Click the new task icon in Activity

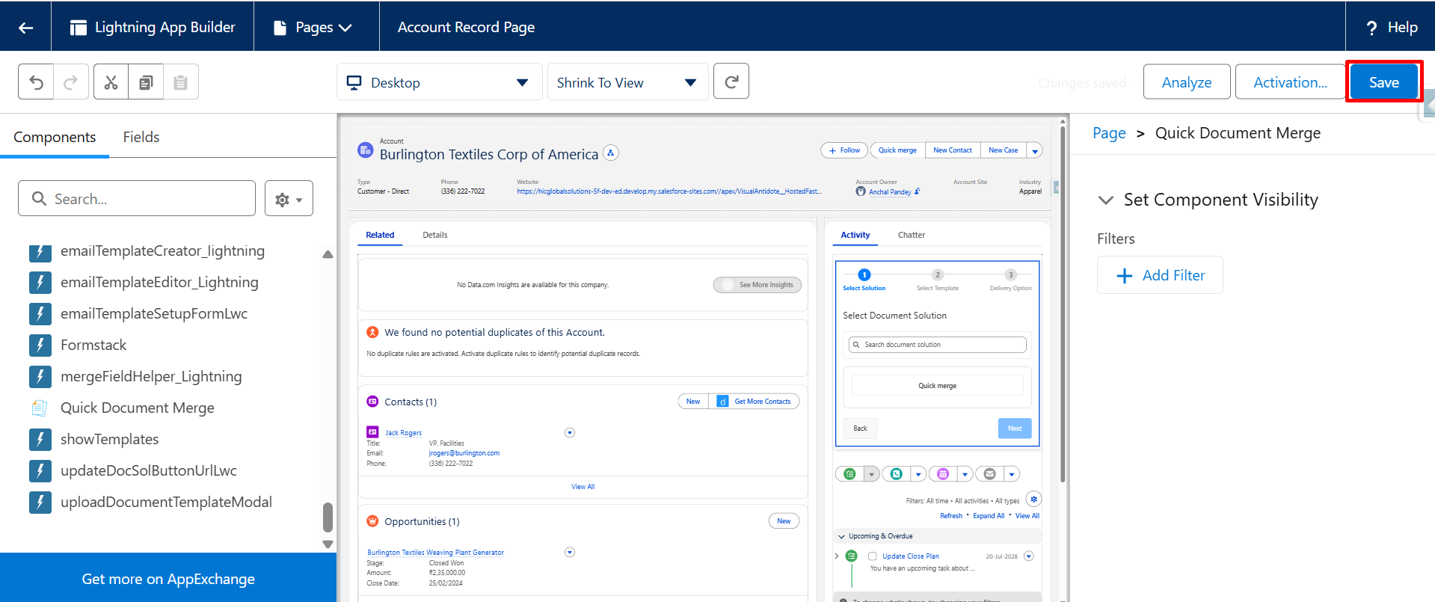[849, 474]
